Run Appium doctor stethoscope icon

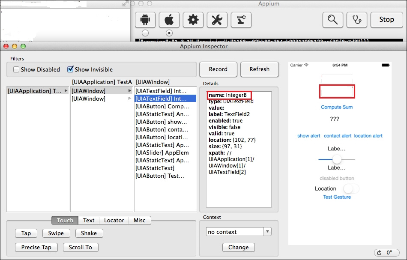[356, 20]
